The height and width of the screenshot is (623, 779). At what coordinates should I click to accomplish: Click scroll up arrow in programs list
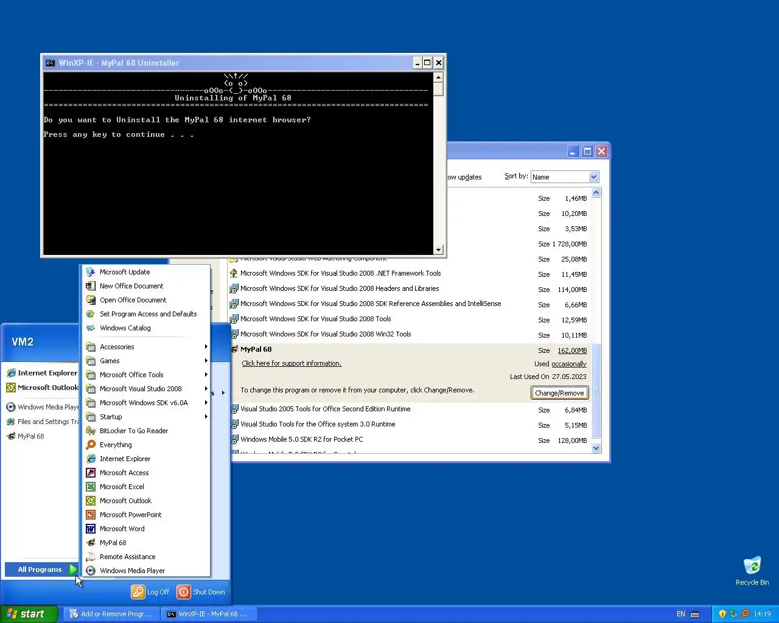(x=596, y=193)
